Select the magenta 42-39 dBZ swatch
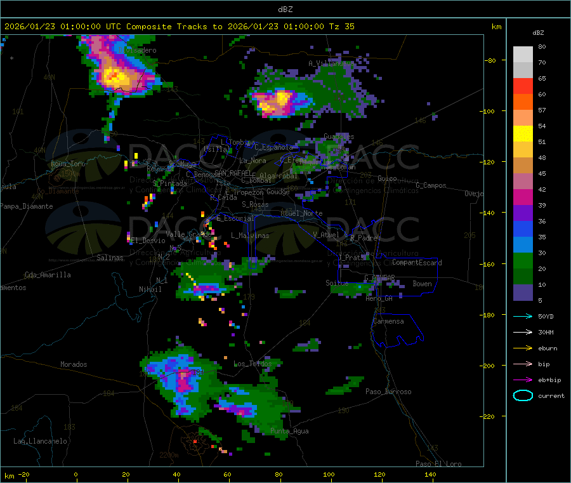This screenshot has height=483, width=571. tap(523, 197)
